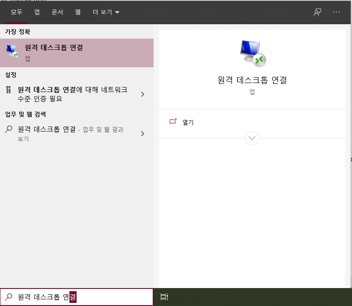The height and width of the screenshot is (306, 352).
Task: Switch to the 앱 tab
Action: coord(37,12)
